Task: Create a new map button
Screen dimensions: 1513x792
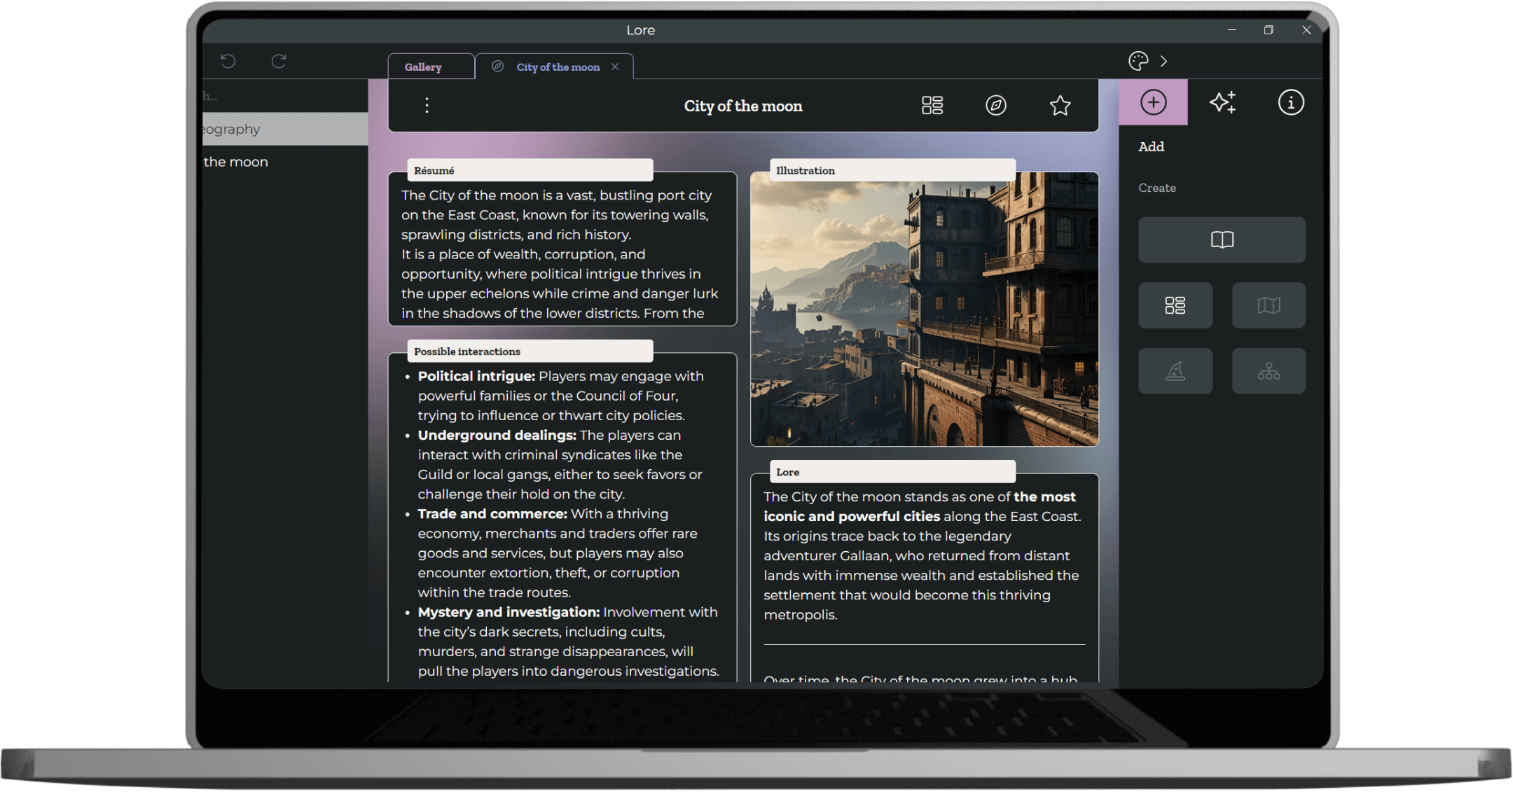Action: pyautogui.click(x=1269, y=305)
